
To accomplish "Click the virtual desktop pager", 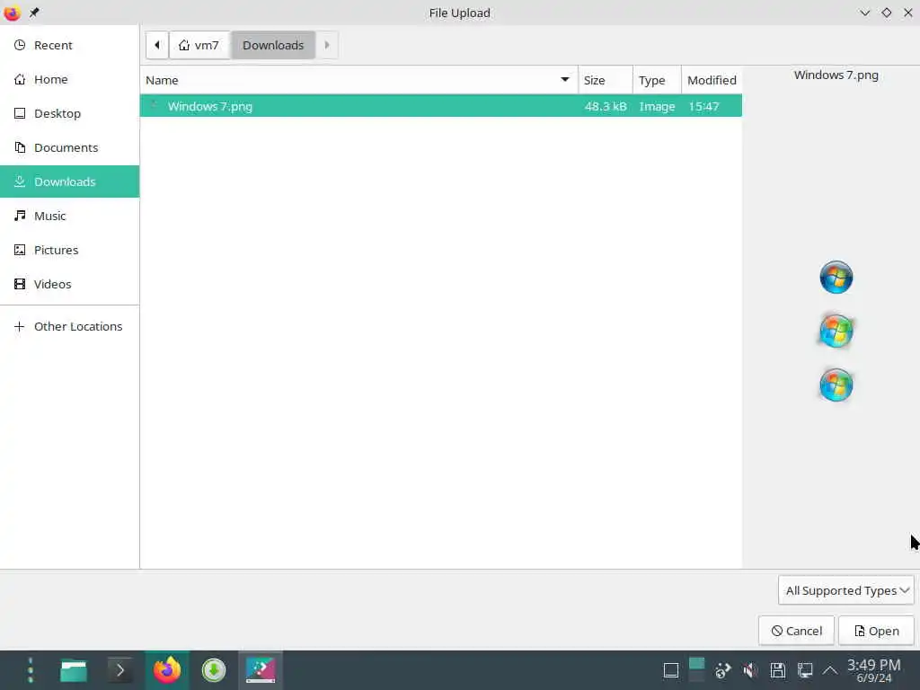I will 696,670.
